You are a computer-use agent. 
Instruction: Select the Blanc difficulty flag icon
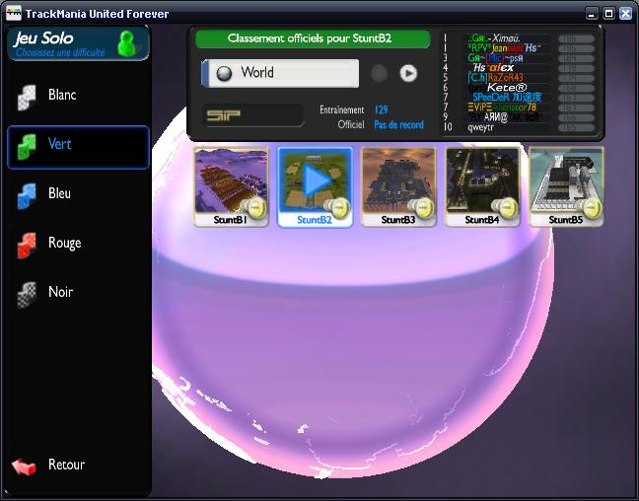click(27, 96)
